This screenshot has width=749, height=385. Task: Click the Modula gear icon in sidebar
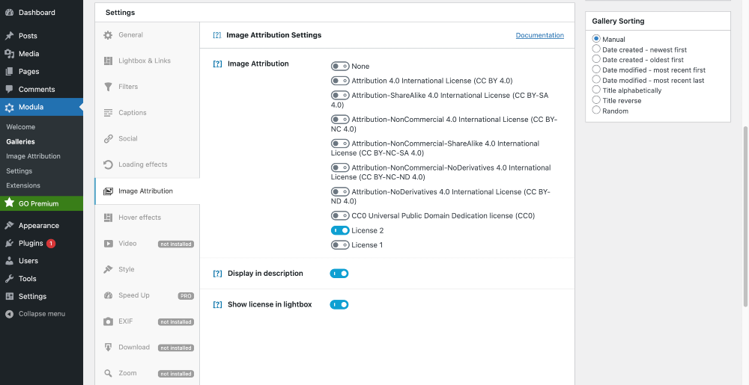point(10,108)
